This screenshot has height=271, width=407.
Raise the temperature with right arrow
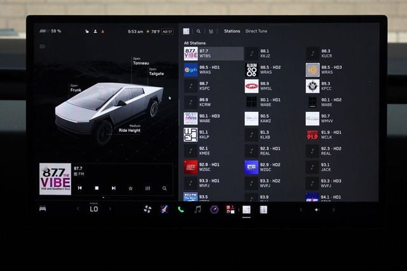point(110,209)
